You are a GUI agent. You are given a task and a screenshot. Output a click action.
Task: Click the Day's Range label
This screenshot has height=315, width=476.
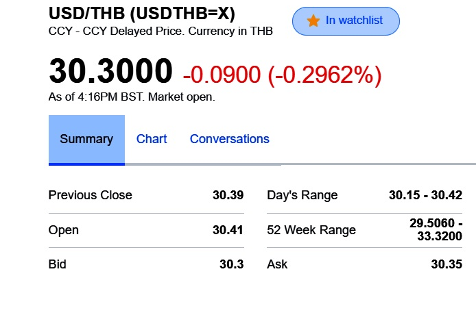(302, 195)
